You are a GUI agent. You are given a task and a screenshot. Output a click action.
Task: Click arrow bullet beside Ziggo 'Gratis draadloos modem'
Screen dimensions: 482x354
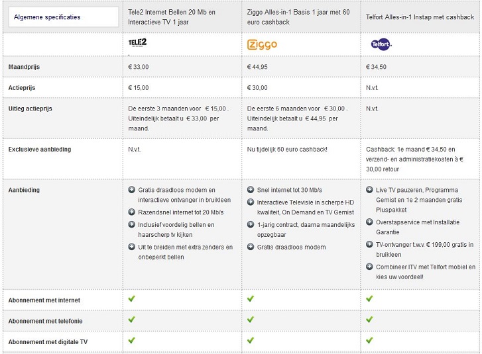251,247
